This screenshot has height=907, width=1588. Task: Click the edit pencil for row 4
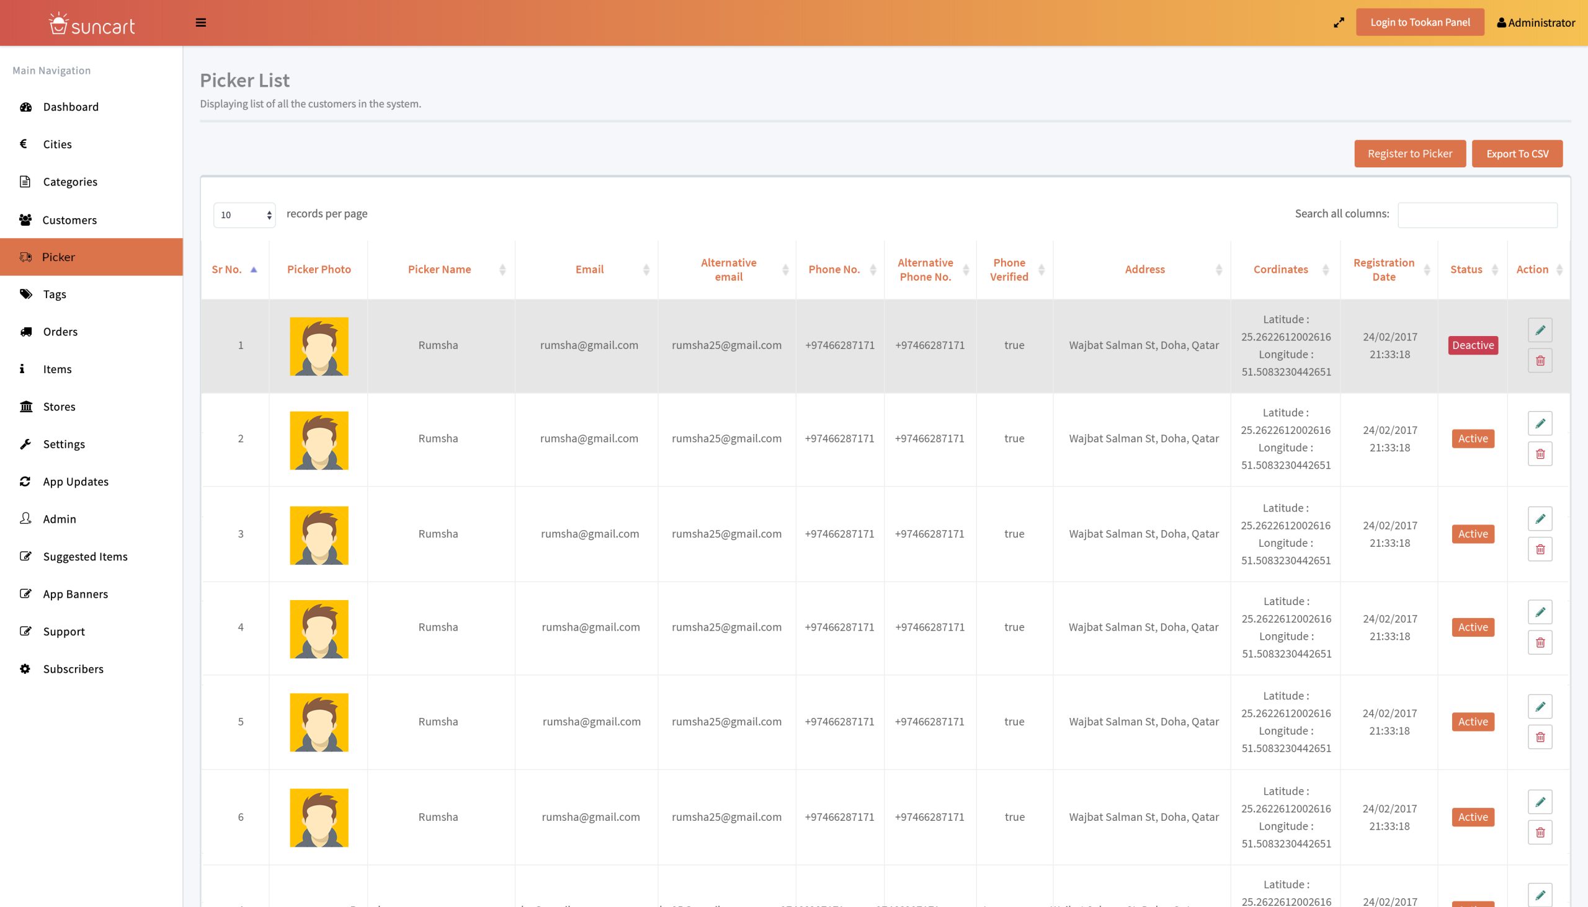(x=1540, y=613)
